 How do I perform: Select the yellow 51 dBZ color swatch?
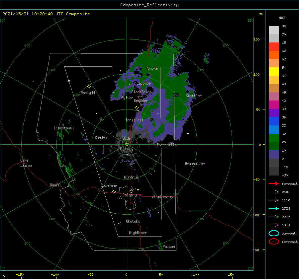click(x=274, y=72)
